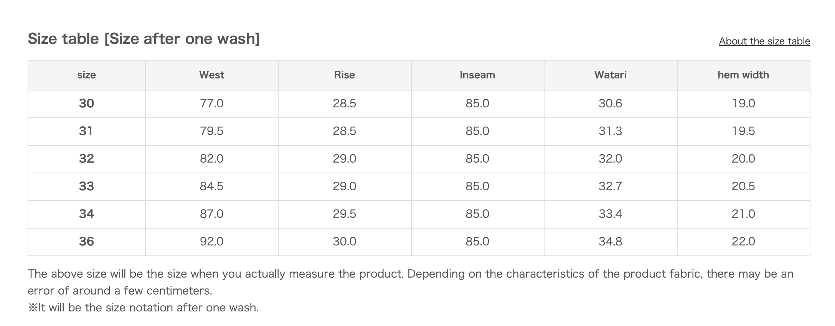This screenshot has height=326, width=835.
Task: Select size 31 row label
Action: click(x=86, y=131)
